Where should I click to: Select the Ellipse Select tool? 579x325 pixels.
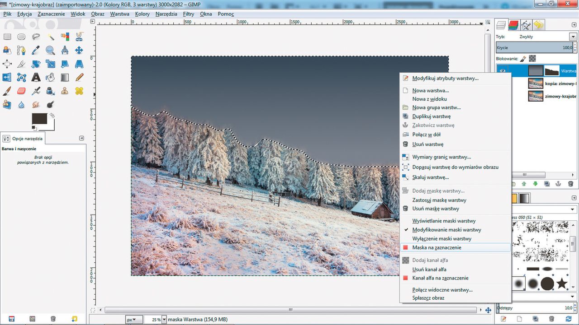pos(21,37)
